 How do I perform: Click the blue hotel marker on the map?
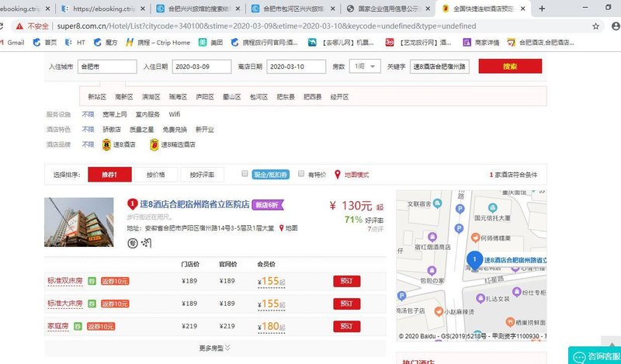point(473,259)
